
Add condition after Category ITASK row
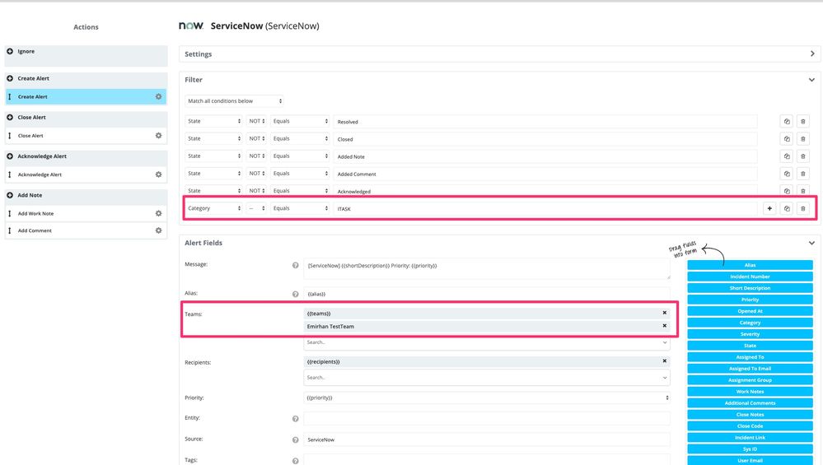point(769,208)
